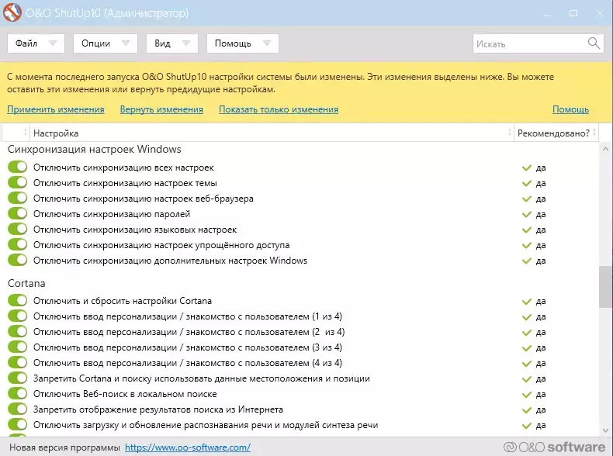Open the Файл dropdown menu
The height and width of the screenshot is (456, 613).
tap(36, 43)
